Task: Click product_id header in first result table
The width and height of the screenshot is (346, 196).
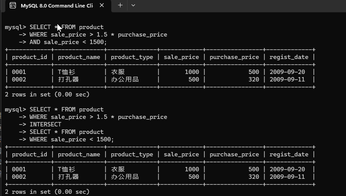Action: (x=30, y=57)
